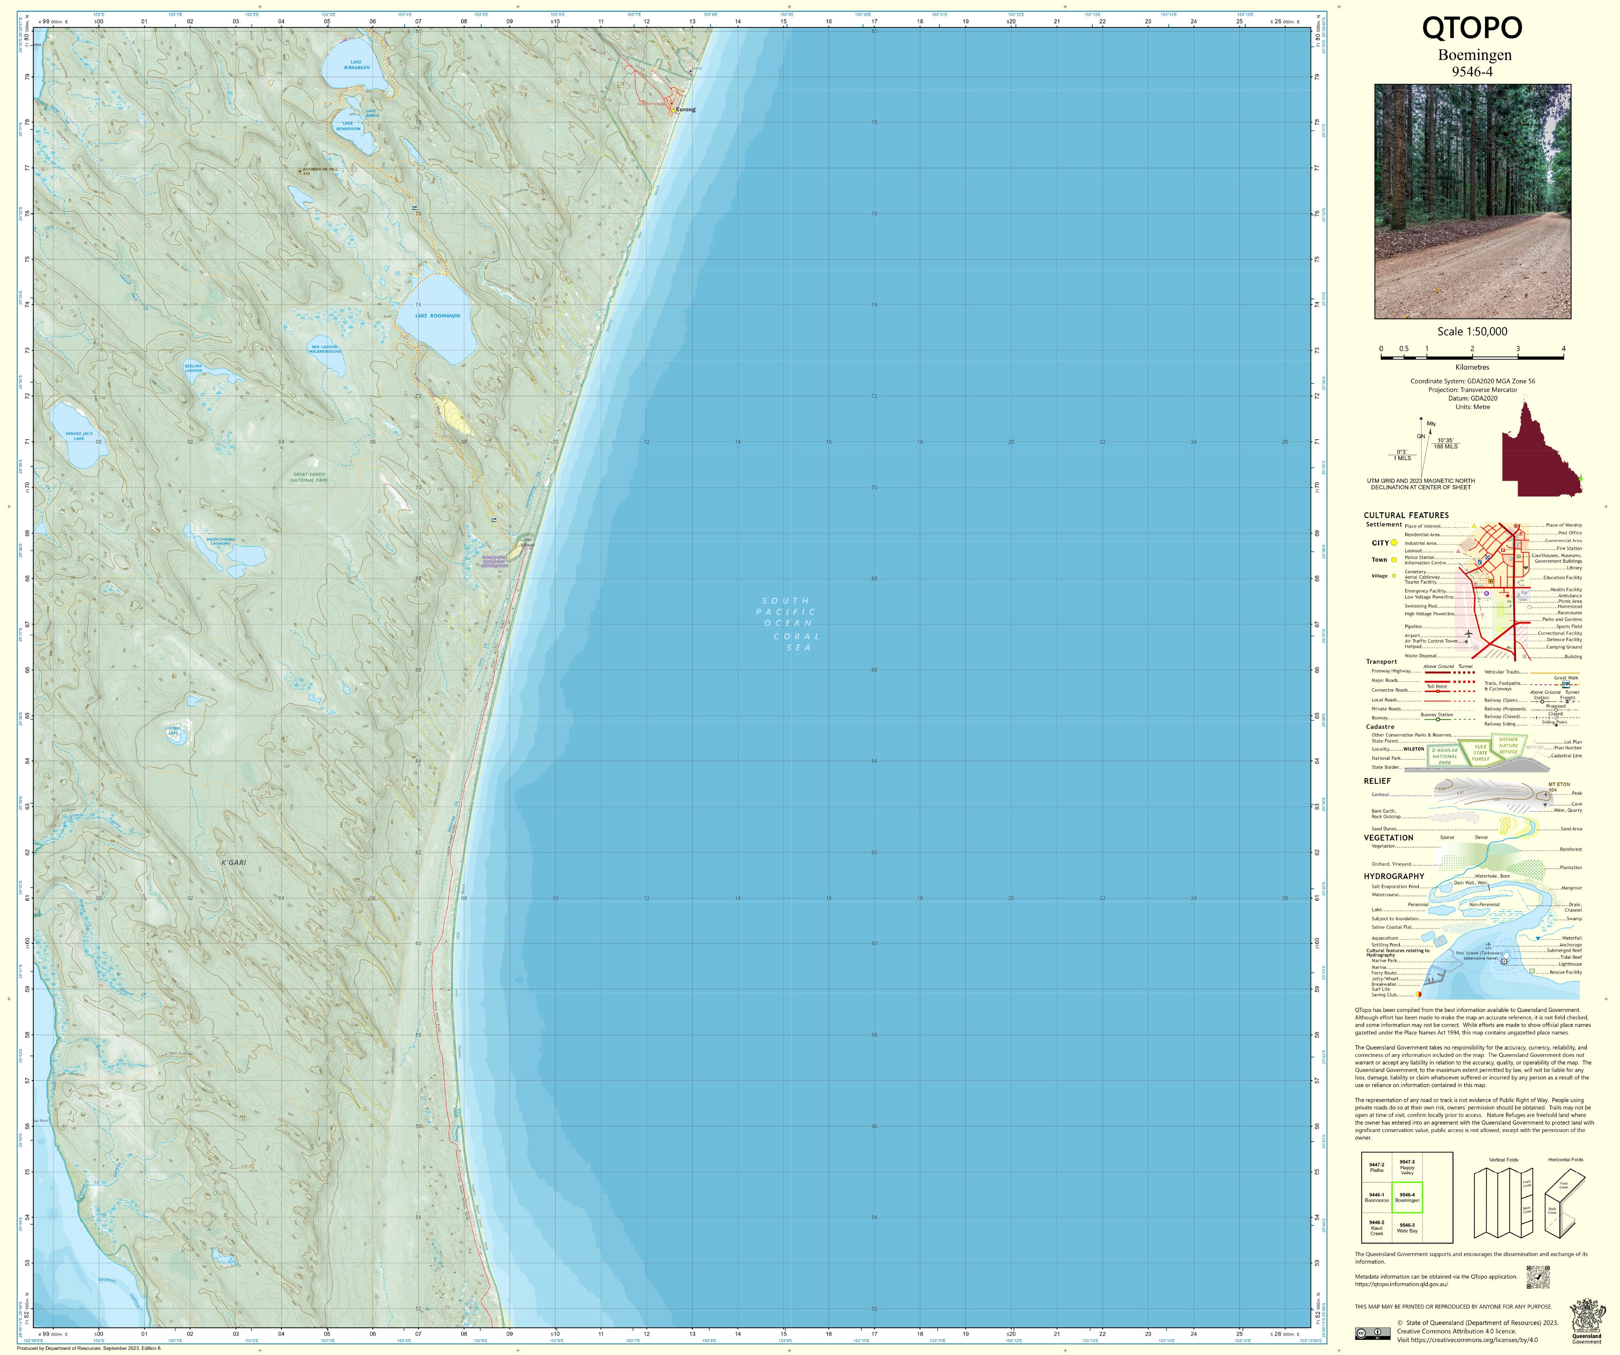Screen dimensions: 1620x1355
Task: Click the Lake Boomanjin label on map
Action: coord(437,316)
